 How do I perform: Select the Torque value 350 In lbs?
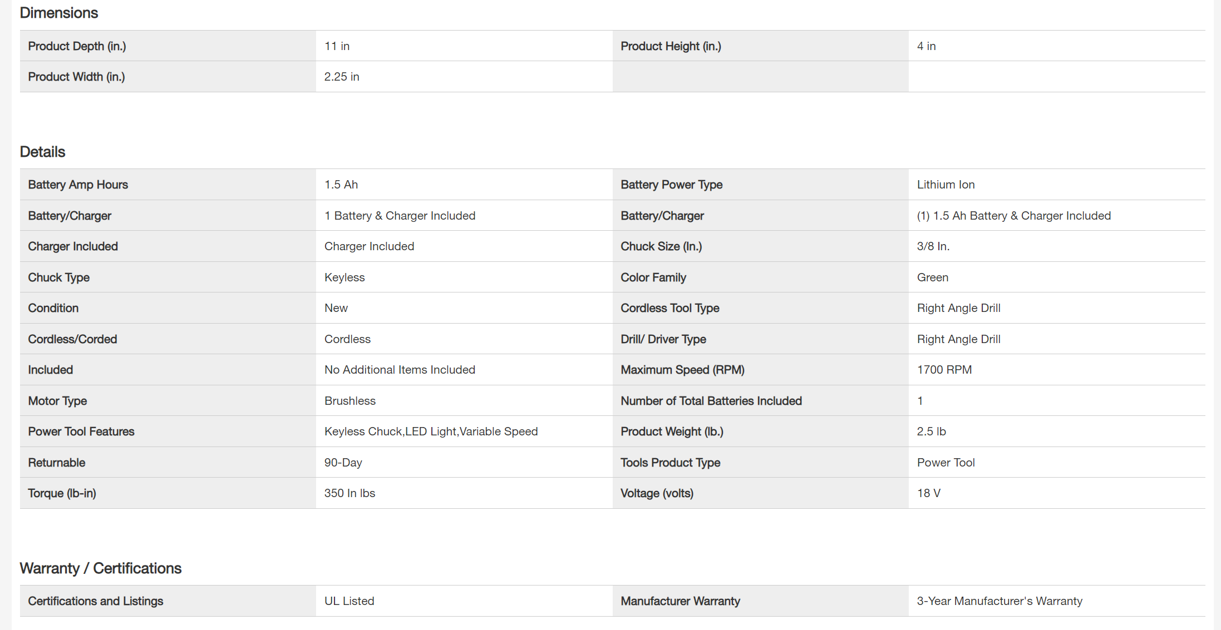(349, 493)
